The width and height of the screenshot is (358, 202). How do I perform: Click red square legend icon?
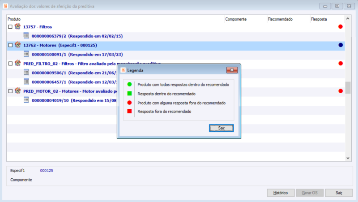point(129,111)
